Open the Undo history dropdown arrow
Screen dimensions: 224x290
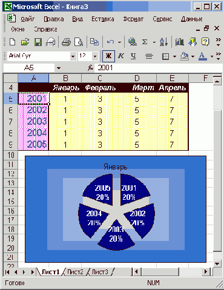120,42
